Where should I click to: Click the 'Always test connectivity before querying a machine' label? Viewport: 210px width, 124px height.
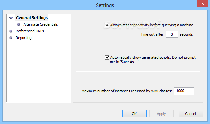click(151, 25)
